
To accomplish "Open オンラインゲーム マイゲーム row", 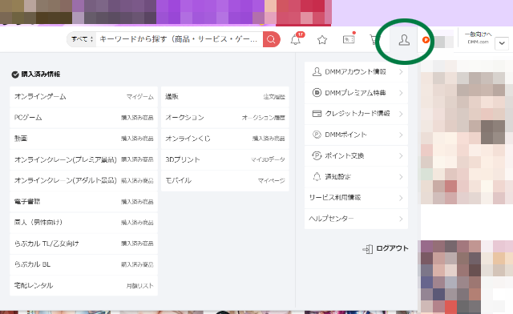I will pyautogui.click(x=83, y=96).
